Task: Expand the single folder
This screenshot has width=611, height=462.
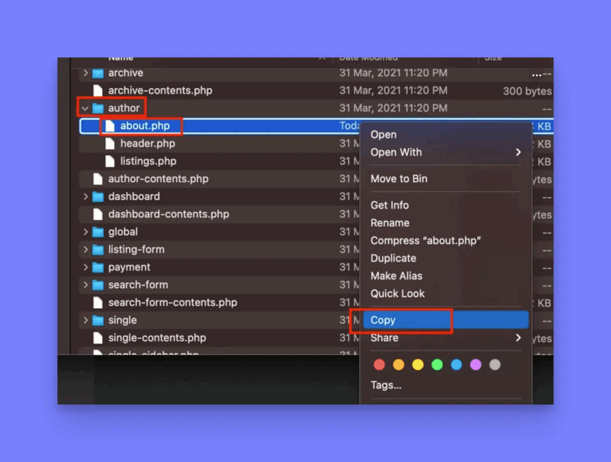Action: pyautogui.click(x=85, y=321)
